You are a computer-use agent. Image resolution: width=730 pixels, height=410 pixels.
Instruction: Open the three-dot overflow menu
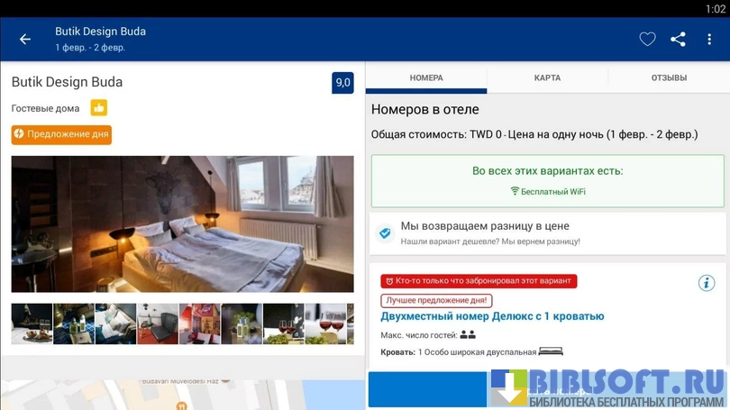pyautogui.click(x=710, y=39)
